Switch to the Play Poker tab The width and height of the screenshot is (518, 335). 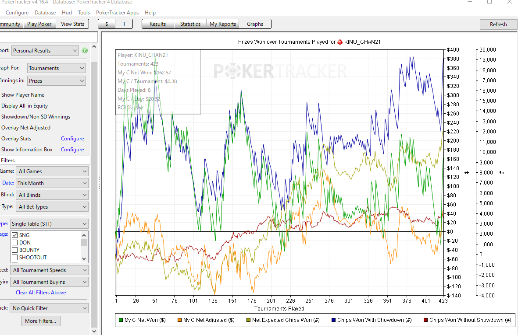tap(39, 24)
